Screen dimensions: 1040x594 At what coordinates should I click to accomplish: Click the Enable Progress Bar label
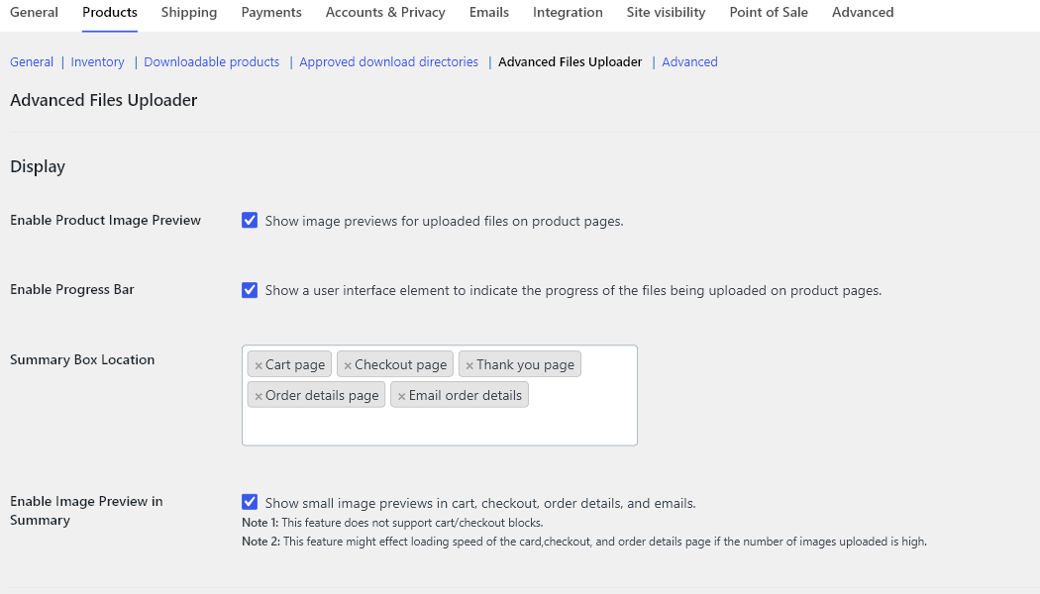(72, 290)
